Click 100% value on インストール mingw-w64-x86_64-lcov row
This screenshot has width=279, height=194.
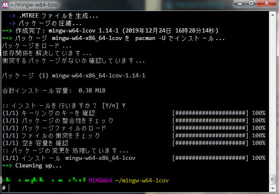259,158
